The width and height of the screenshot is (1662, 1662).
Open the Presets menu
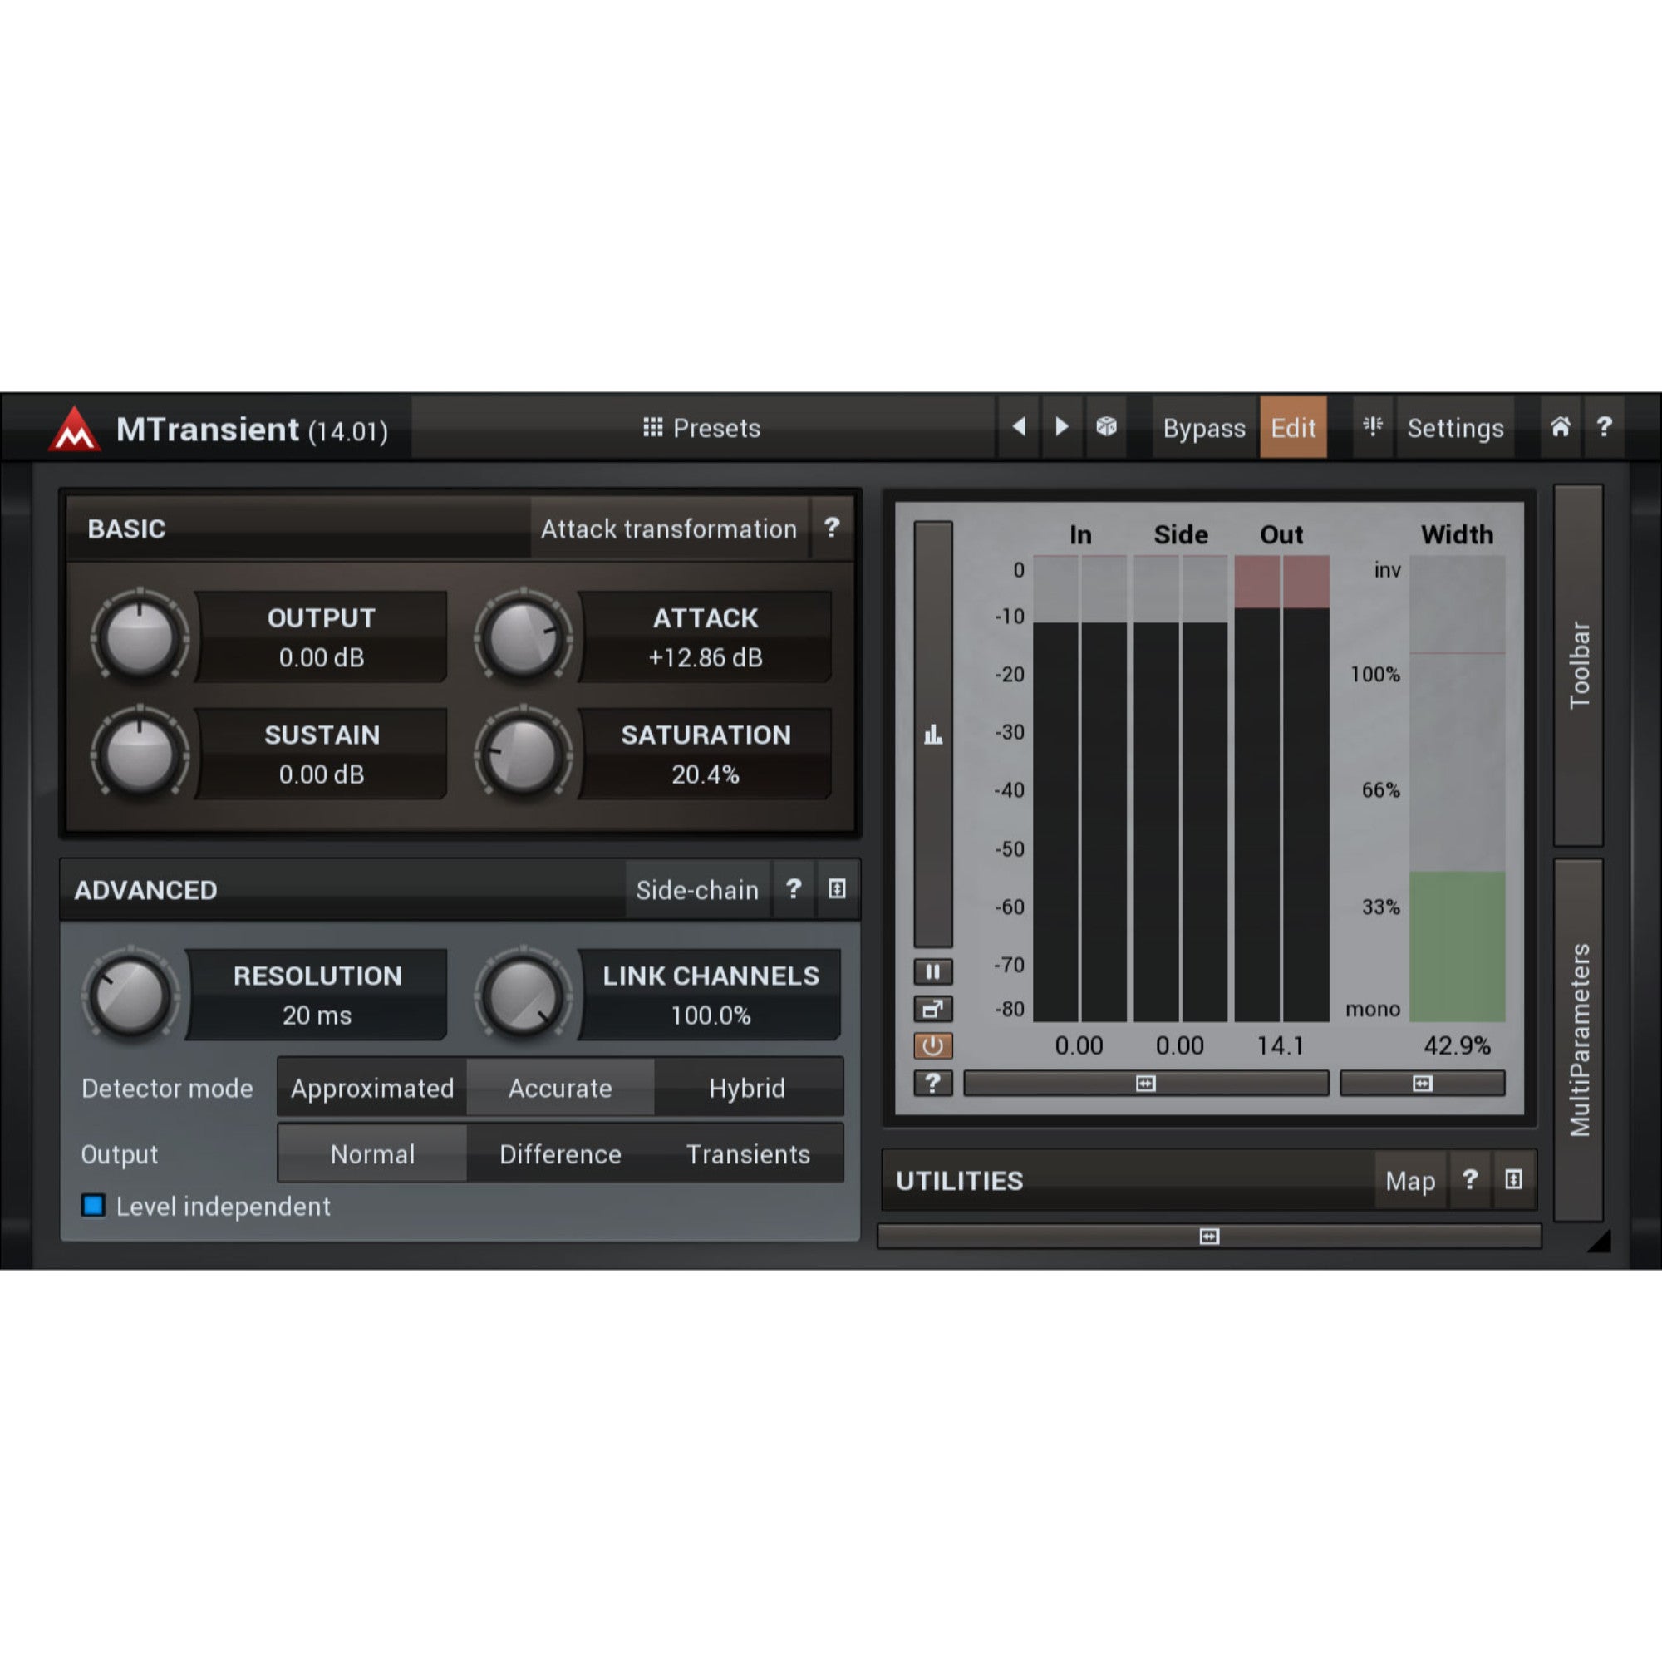(x=702, y=427)
